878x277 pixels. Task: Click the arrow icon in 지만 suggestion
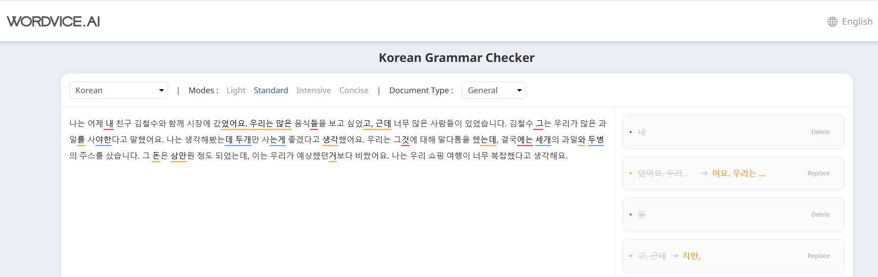click(x=675, y=256)
